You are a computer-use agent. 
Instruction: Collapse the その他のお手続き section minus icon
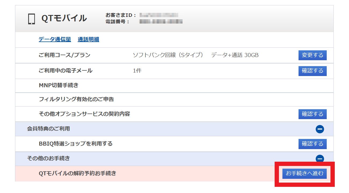click(x=320, y=159)
